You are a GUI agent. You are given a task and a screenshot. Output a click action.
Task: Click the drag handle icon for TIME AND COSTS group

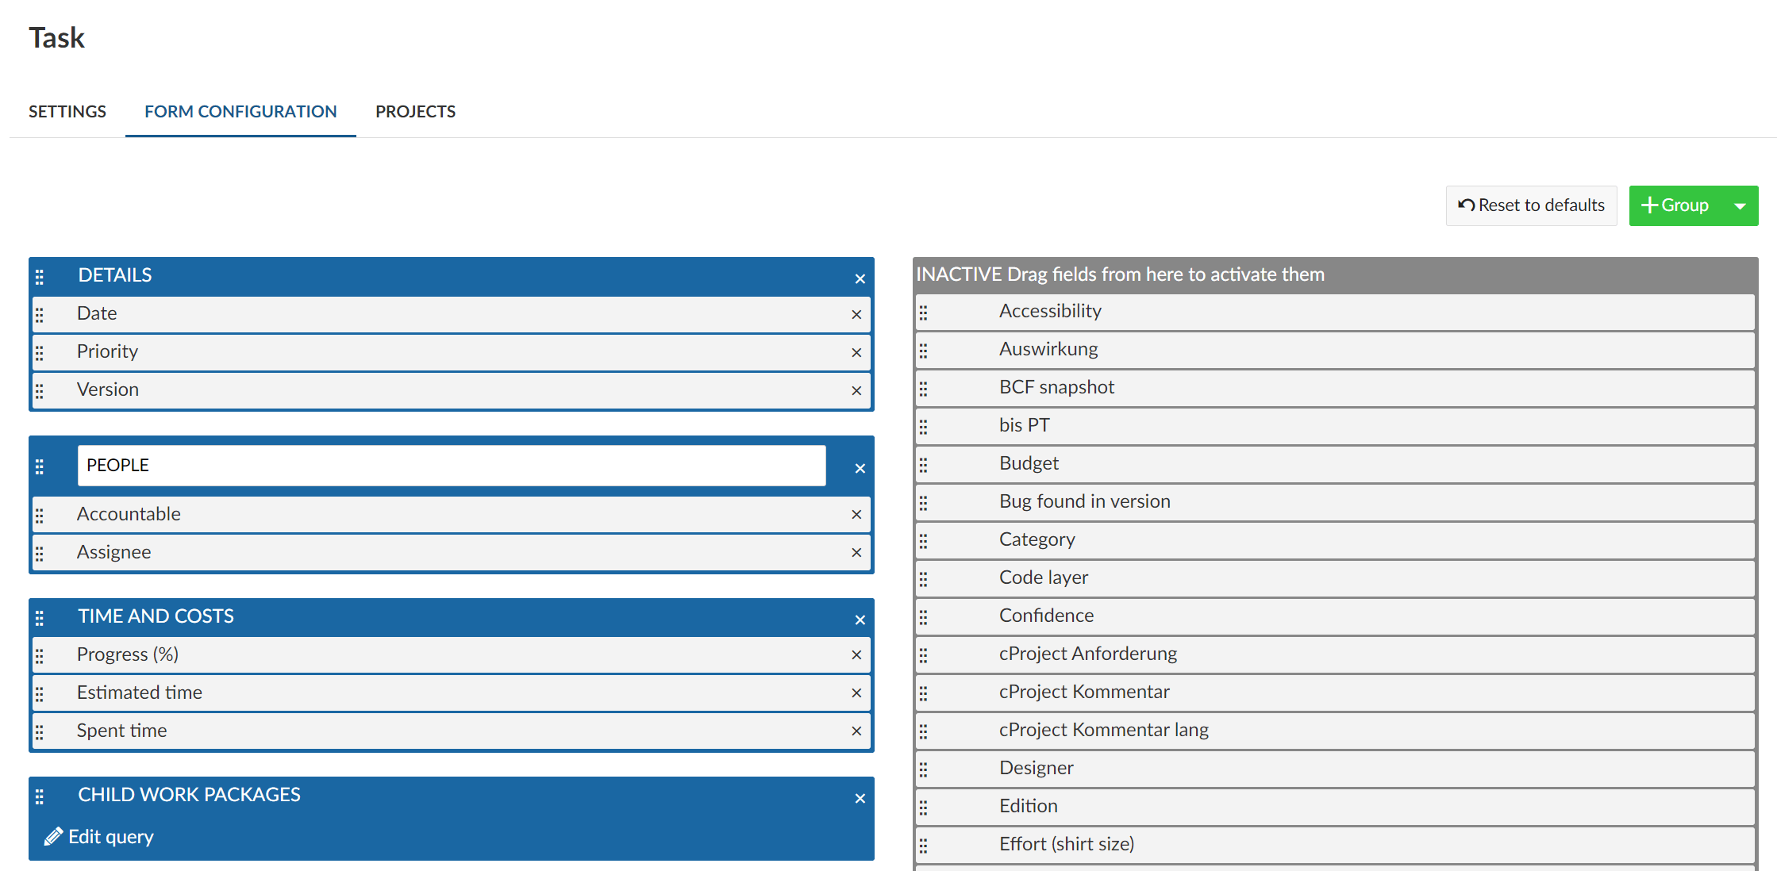point(40,616)
